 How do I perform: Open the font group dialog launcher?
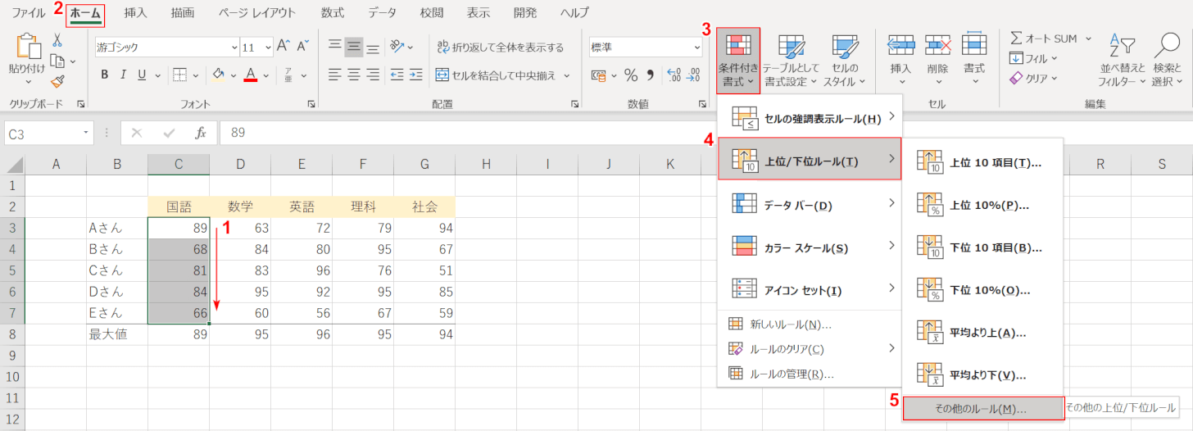[x=312, y=105]
